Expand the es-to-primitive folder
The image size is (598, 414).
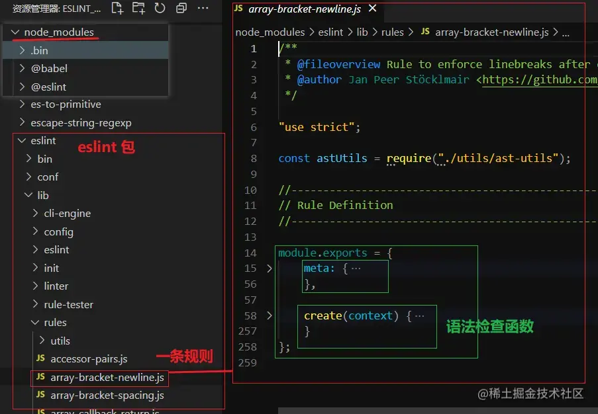click(x=22, y=104)
